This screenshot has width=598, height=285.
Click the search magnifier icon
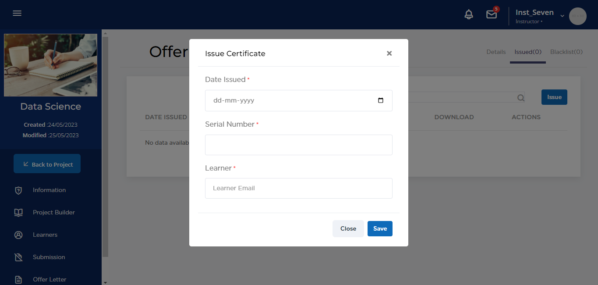click(x=520, y=98)
